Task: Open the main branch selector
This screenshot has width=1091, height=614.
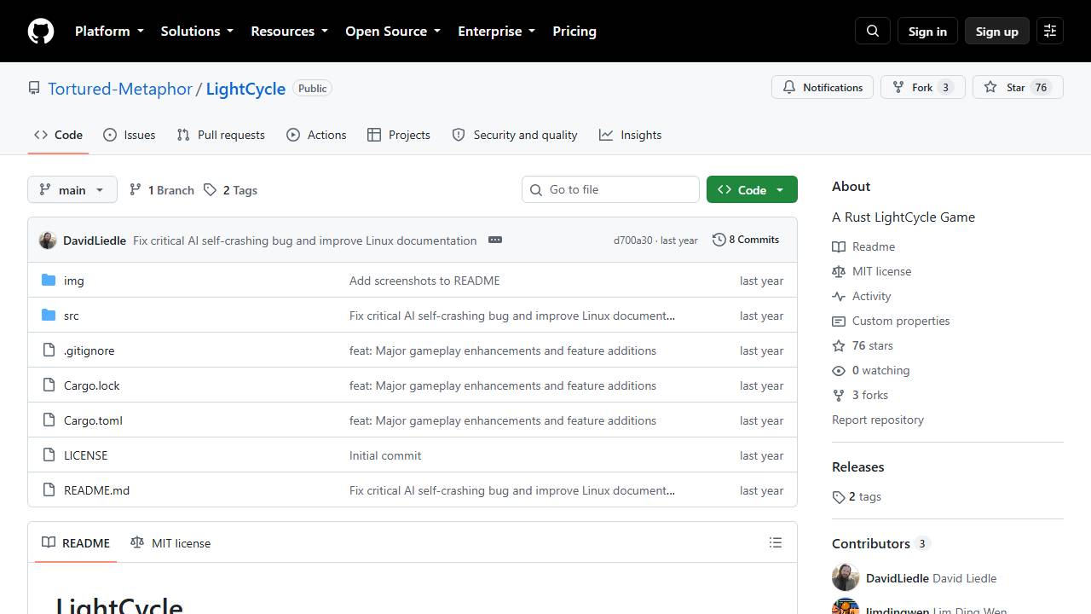Action: point(72,189)
